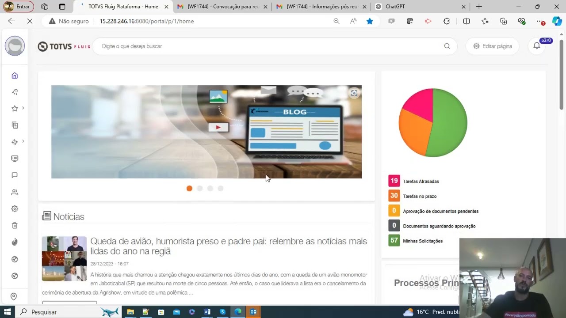Image resolution: width=566 pixels, height=318 pixels.
Task: Open the Queda de avião news headline
Action: pos(229,246)
